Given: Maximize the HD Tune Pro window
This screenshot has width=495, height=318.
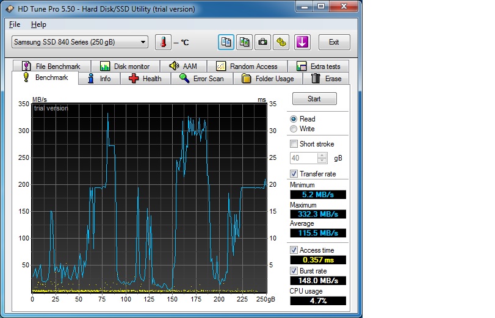Looking at the screenshot, I should pyautogui.click(x=321, y=6).
